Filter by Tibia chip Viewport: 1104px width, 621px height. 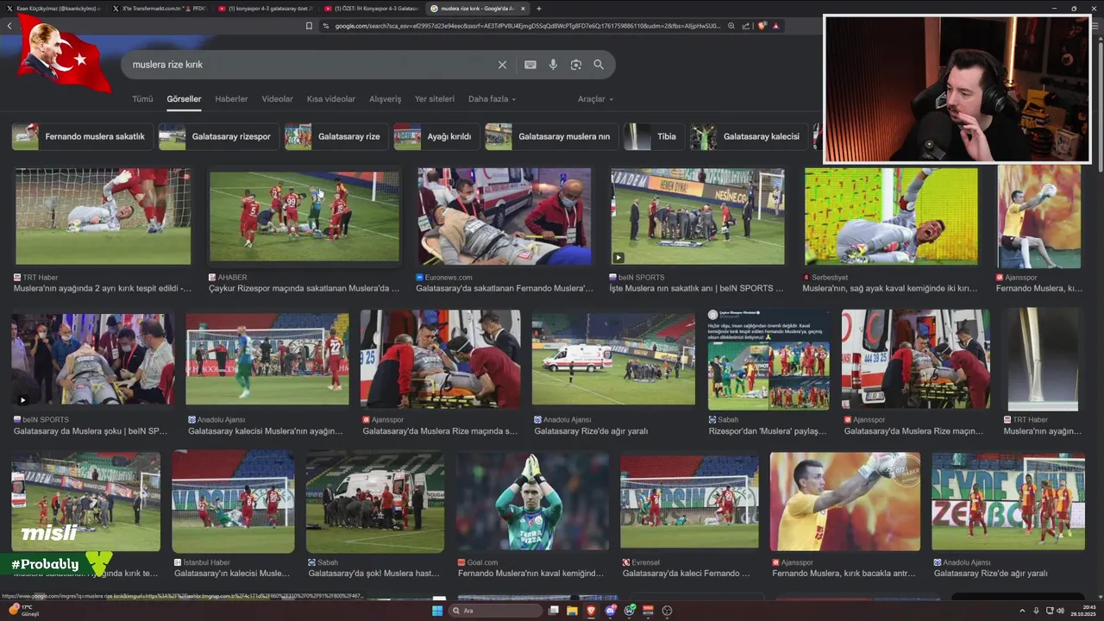[x=655, y=136]
